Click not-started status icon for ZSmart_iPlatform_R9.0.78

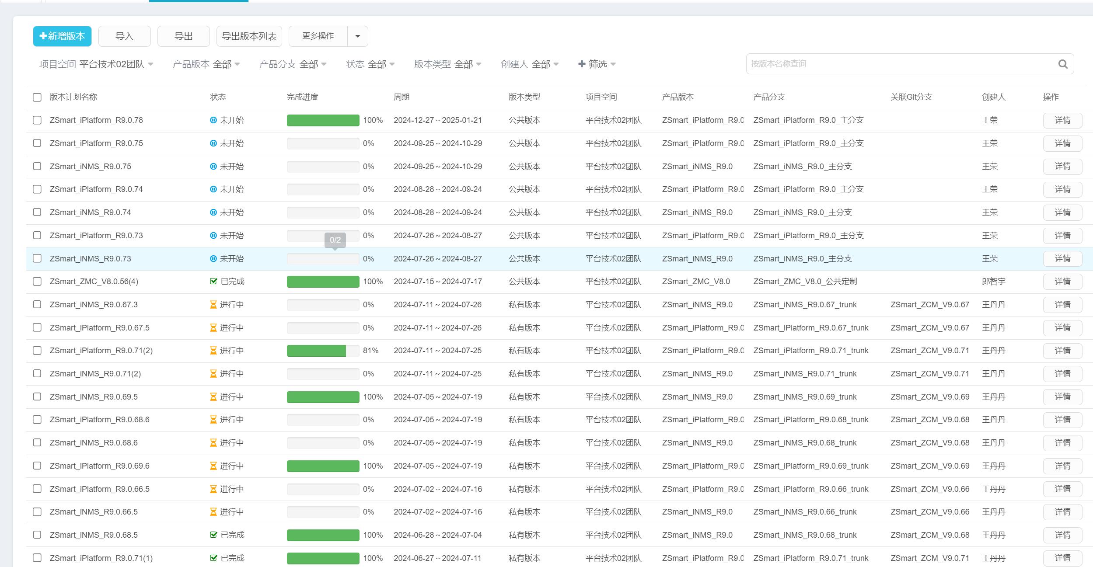coord(213,120)
